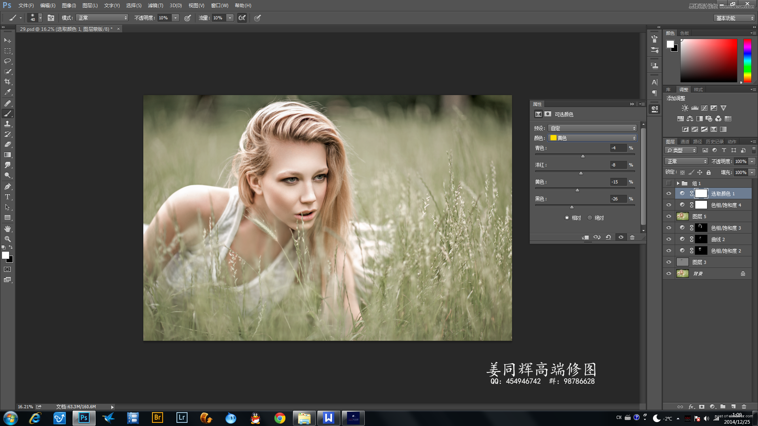Click the Eyedropper tool icon
This screenshot has width=758, height=426.
tap(7, 93)
